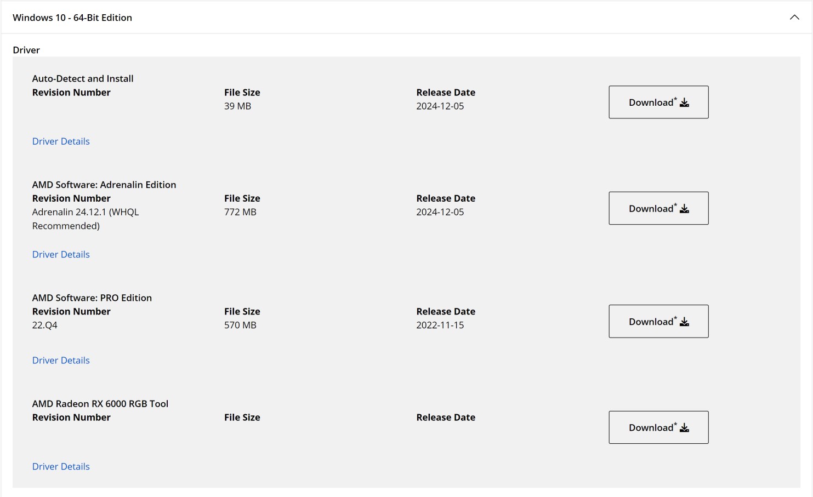Click the 39 MB file size value

click(237, 106)
